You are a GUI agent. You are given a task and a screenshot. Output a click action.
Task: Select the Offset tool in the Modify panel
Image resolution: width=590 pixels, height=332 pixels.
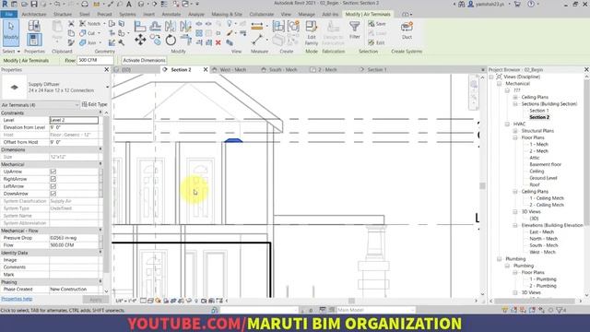pyautogui.click(x=156, y=26)
